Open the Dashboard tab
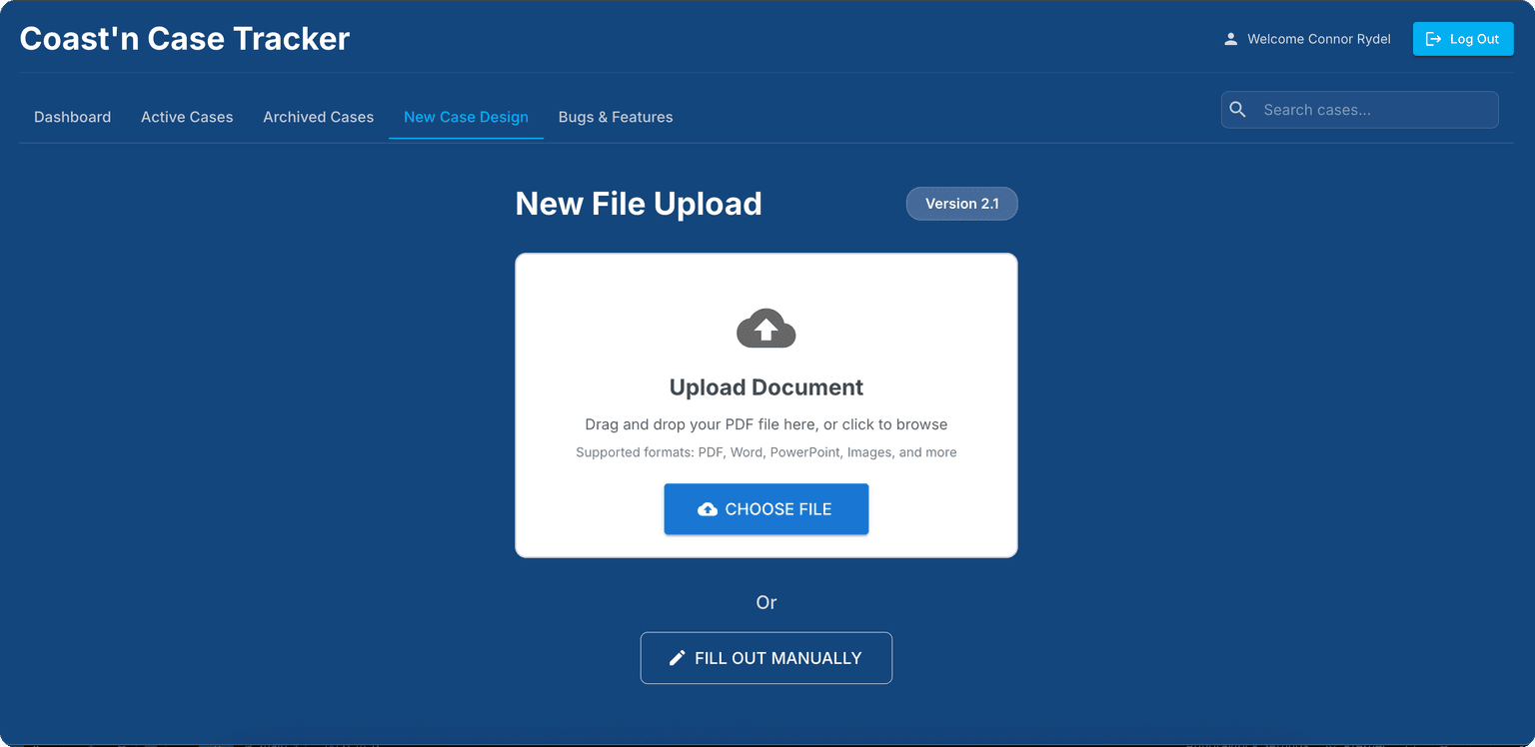 click(72, 117)
